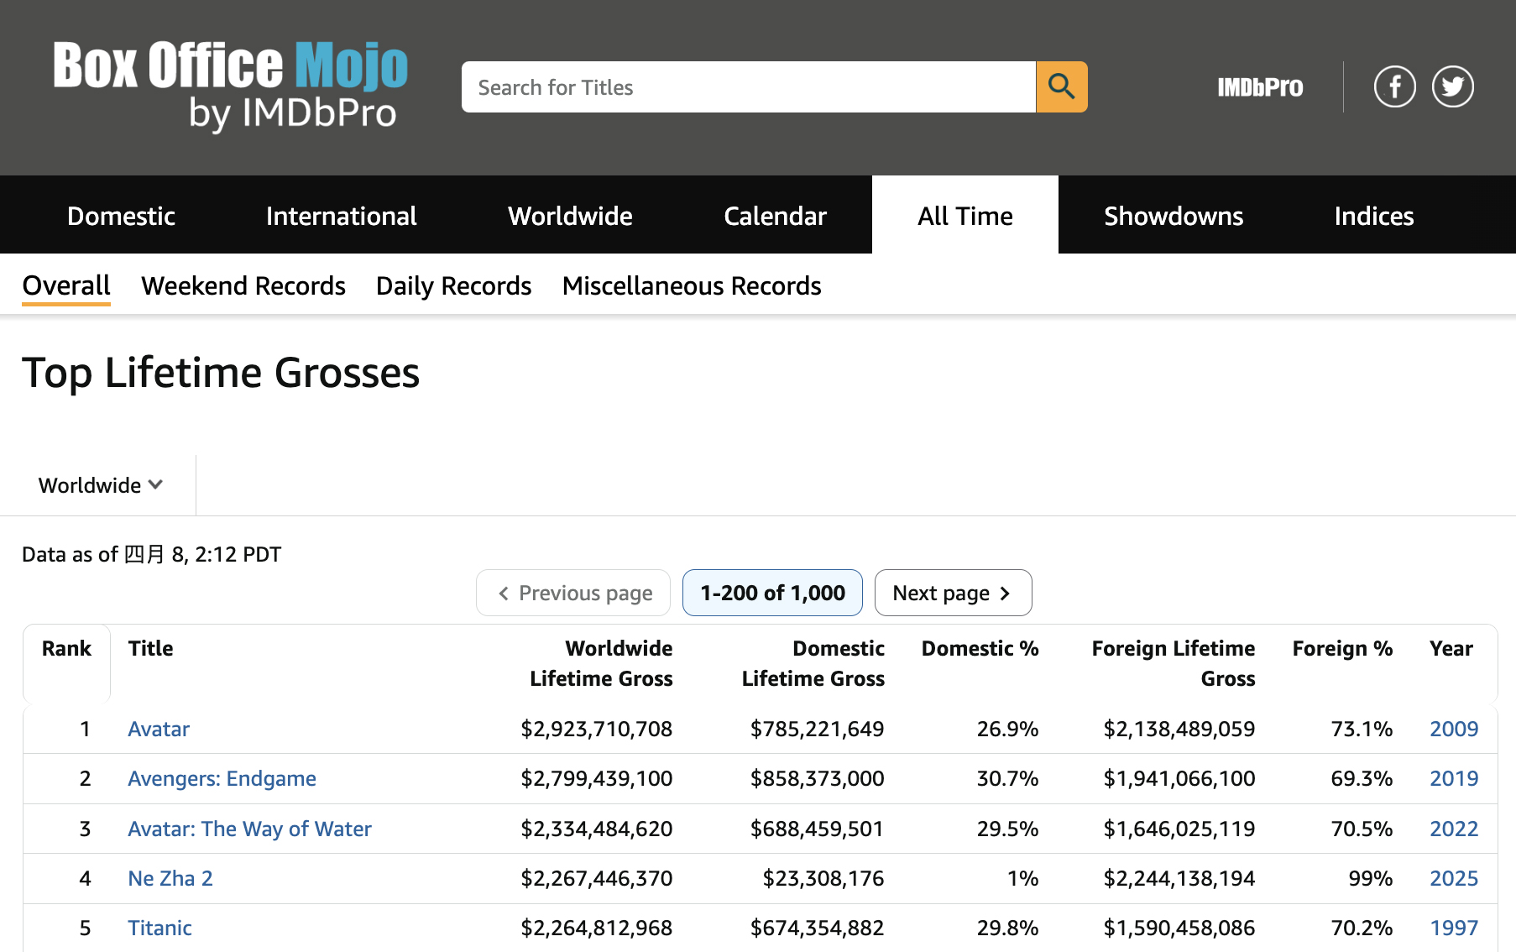Visit the Facebook icon link

coord(1394,86)
